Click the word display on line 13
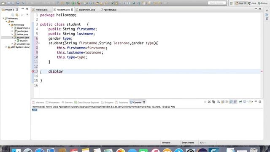This screenshot has width=270, height=152. point(55,71)
